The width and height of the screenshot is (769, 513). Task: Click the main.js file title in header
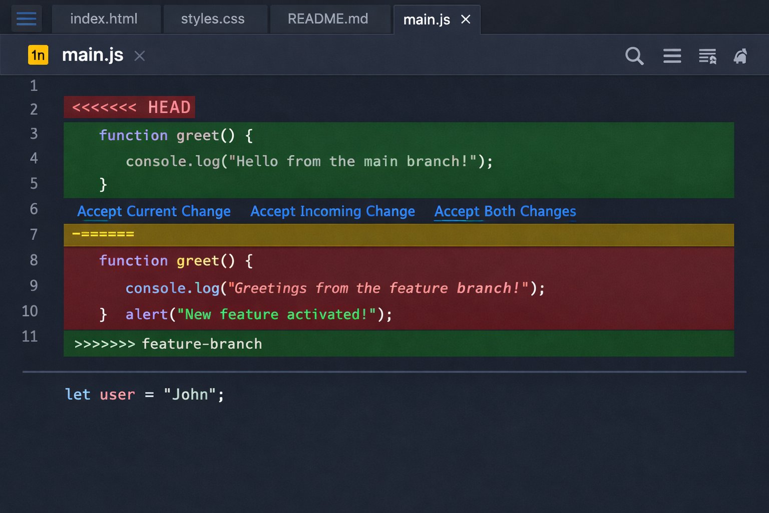pos(93,55)
